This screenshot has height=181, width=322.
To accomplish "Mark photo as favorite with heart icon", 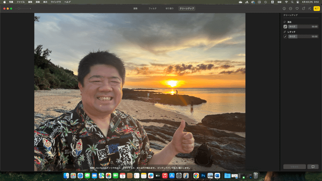I will [297, 8].
